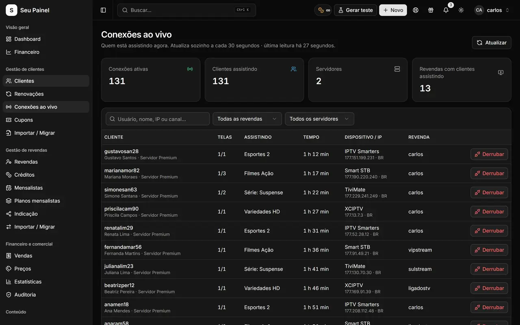Image resolution: width=520 pixels, height=325 pixels.
Task: Focus the Buscar search box
Action: click(186, 10)
